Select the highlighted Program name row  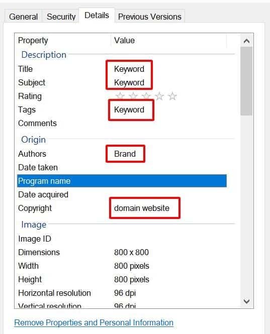click(x=122, y=181)
